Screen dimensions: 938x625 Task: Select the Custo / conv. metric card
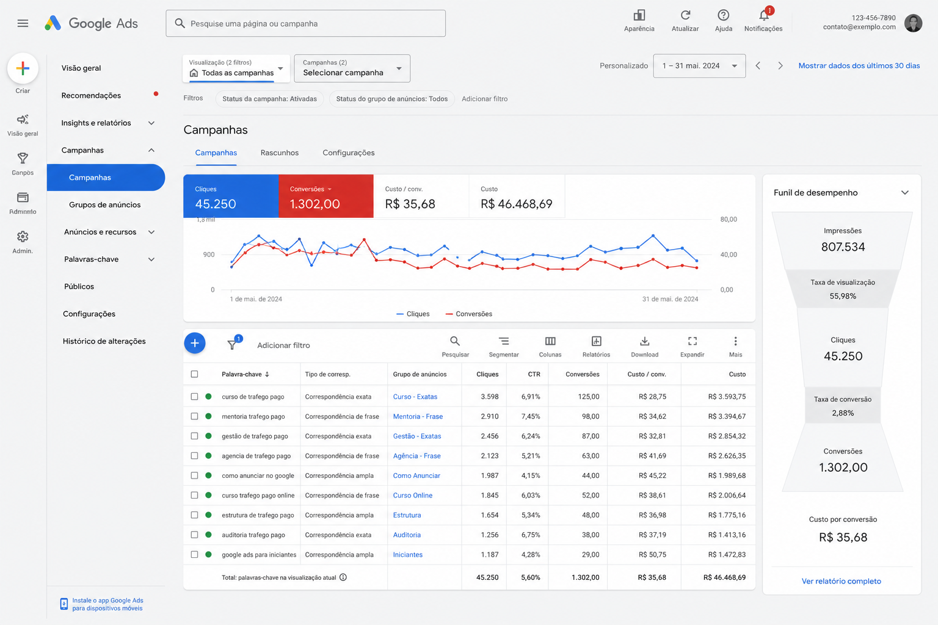pos(421,196)
